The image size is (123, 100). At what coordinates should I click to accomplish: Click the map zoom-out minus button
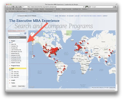[x=33, y=57]
